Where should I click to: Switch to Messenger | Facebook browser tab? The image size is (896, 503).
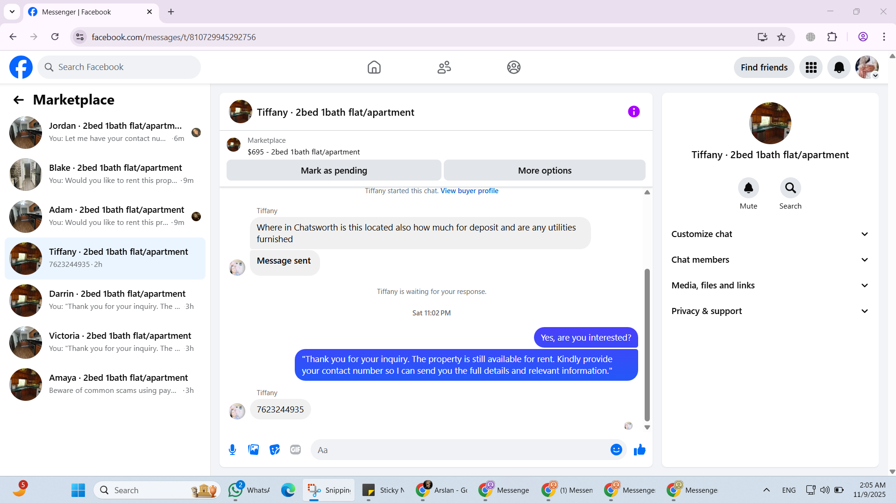pyautogui.click(x=91, y=12)
